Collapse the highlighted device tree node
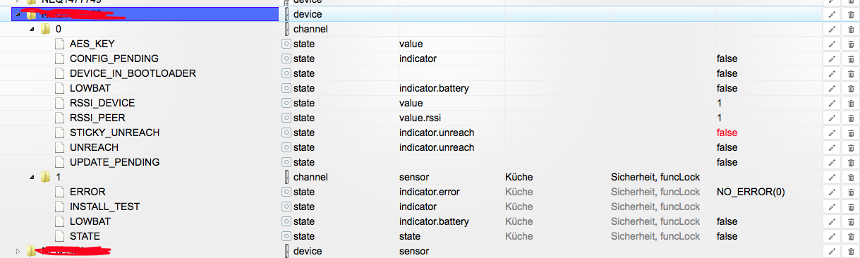Screen dimensions: 860x258 [18, 15]
